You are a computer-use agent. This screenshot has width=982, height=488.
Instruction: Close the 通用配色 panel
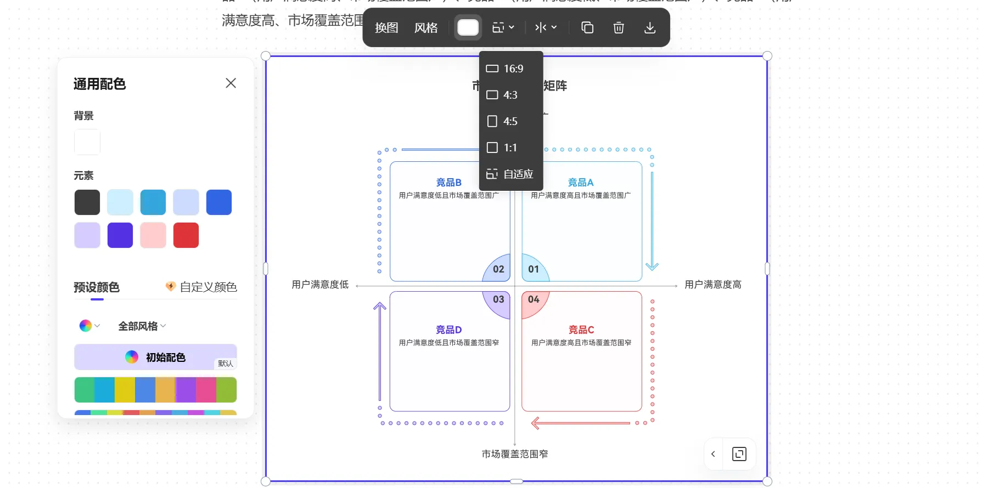tap(231, 83)
